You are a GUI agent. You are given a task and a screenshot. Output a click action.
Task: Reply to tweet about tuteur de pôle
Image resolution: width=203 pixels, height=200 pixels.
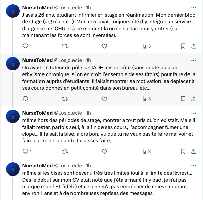(25, 99)
